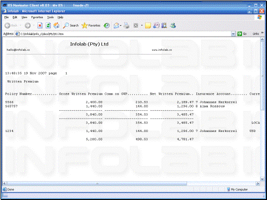Click the Go button
Viewport: 267px width, 200px height.
(x=242, y=33)
